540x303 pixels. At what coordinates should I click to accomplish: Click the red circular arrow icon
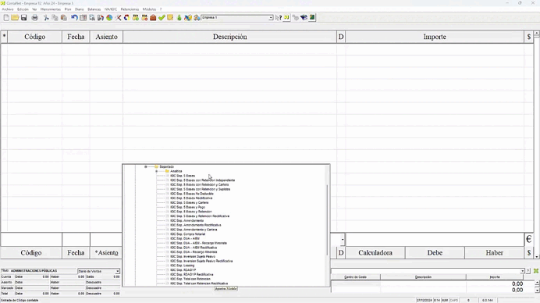(x=126, y=18)
